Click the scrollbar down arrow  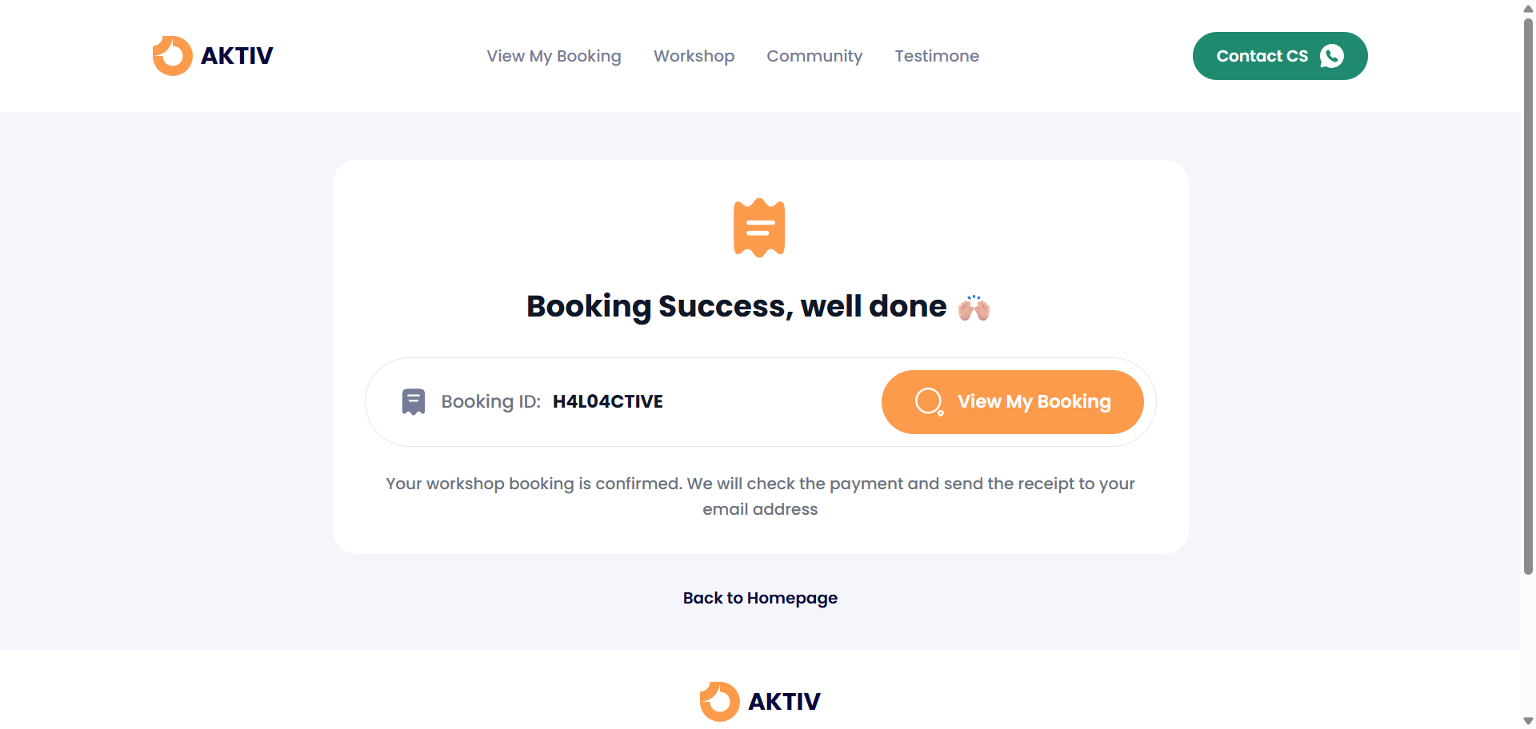click(x=1528, y=721)
